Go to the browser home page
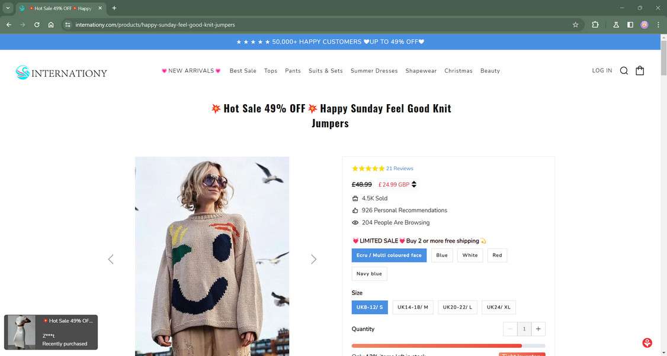667x356 pixels. (51, 25)
